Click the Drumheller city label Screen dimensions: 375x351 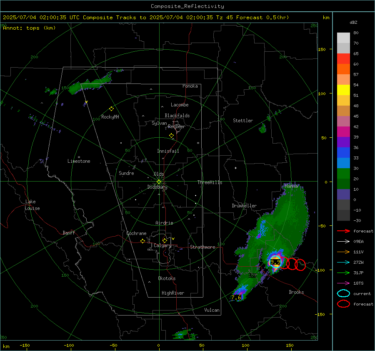pos(244,206)
